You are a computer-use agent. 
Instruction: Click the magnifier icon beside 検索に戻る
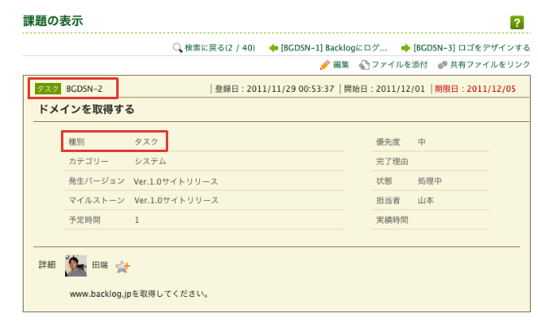click(177, 48)
